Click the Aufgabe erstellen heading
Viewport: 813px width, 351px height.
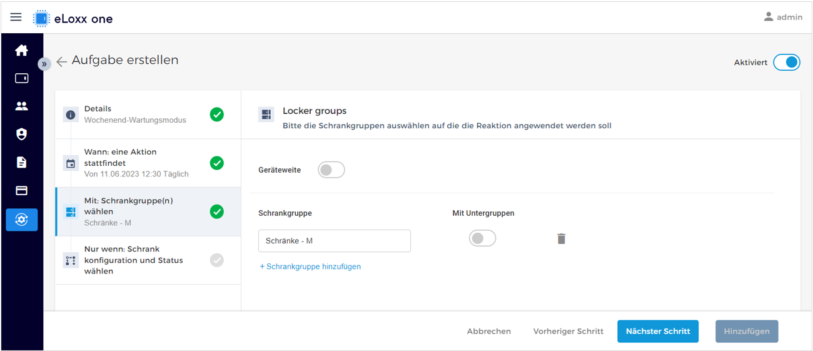point(125,60)
